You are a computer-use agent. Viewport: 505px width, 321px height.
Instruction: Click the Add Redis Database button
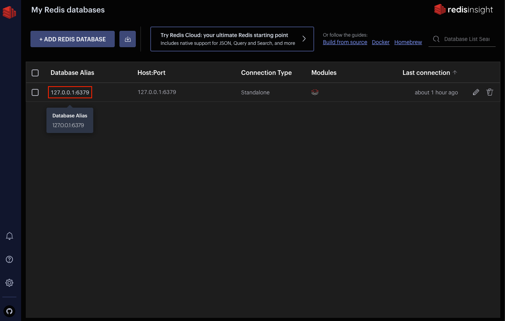73,39
